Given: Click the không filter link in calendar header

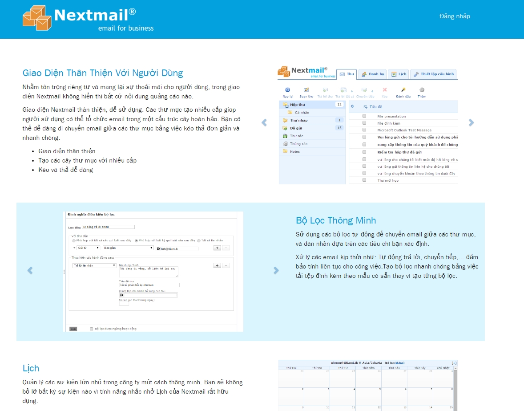Looking at the screenshot, I should pos(399,362).
